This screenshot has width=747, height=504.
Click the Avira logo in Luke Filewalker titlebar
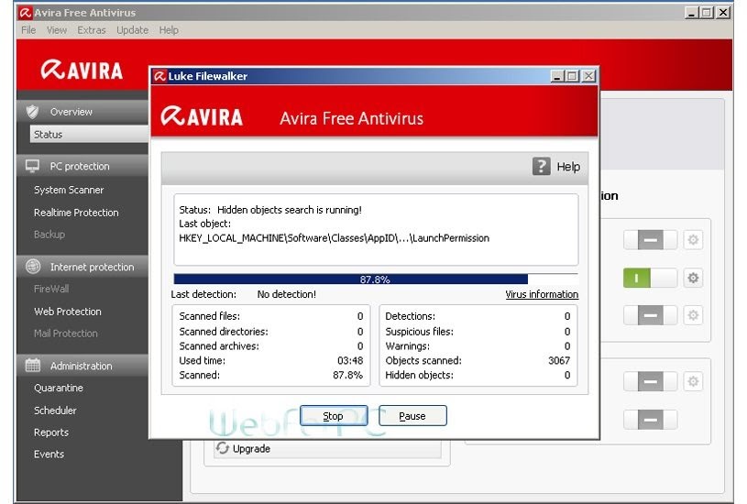pyautogui.click(x=159, y=76)
